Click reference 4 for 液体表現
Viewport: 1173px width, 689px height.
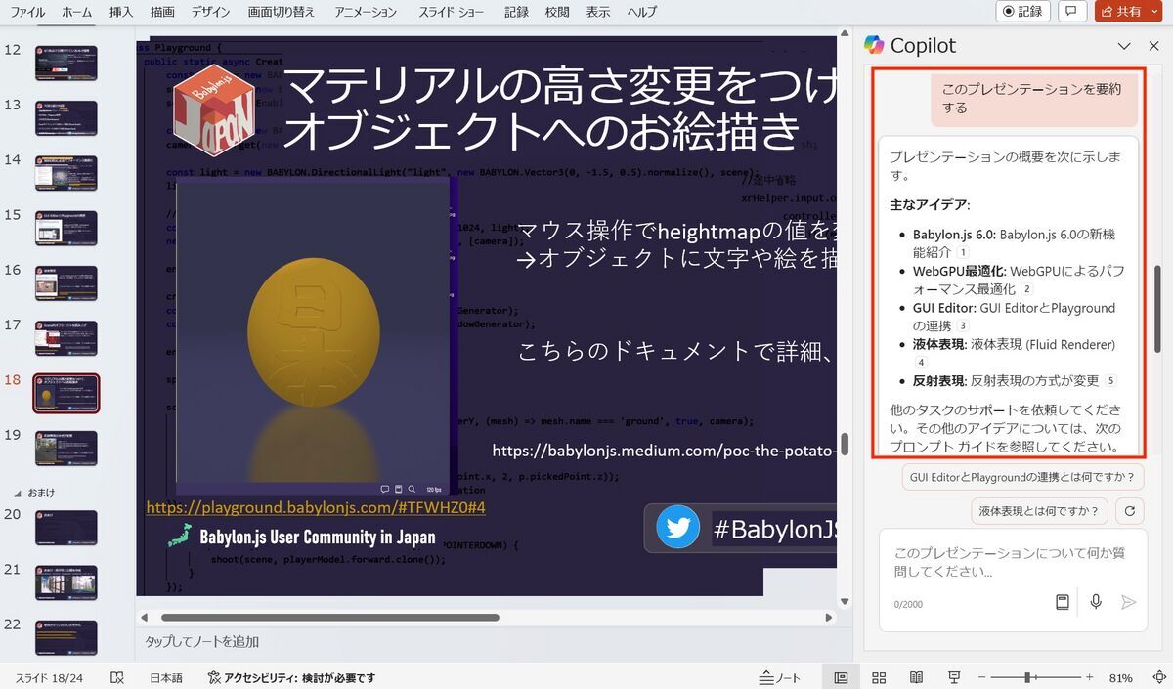click(x=920, y=363)
